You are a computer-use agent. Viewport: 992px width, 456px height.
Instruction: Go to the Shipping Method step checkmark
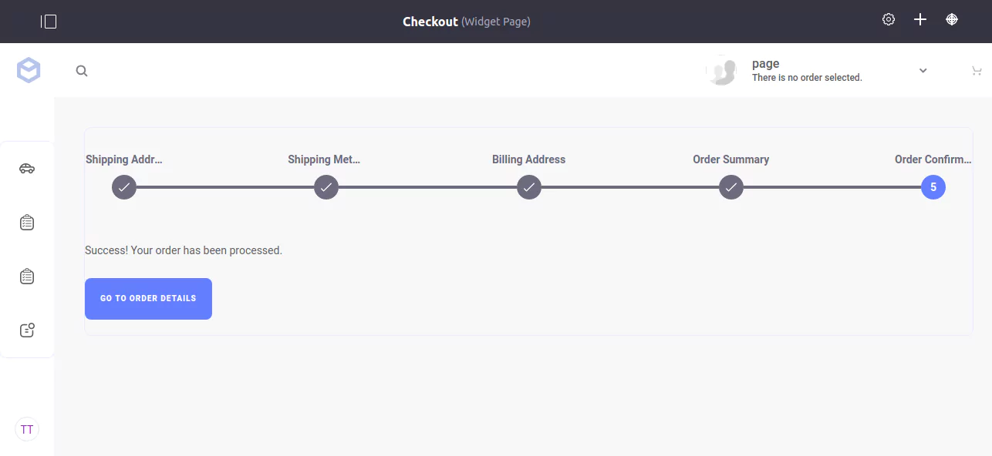click(x=326, y=187)
